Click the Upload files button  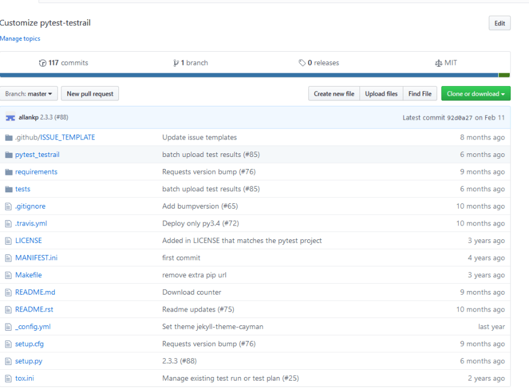coord(381,93)
